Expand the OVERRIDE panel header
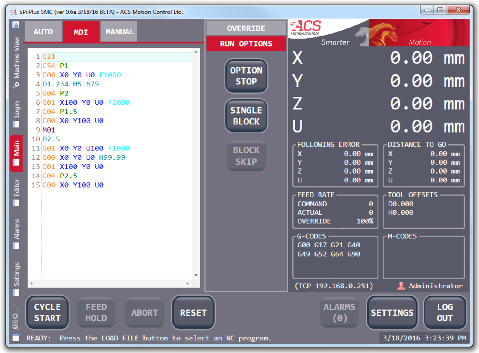The image size is (479, 353). (246, 28)
